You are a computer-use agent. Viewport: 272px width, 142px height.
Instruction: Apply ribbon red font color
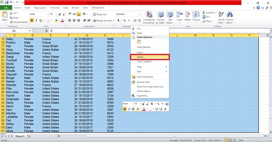(x=62, y=20)
